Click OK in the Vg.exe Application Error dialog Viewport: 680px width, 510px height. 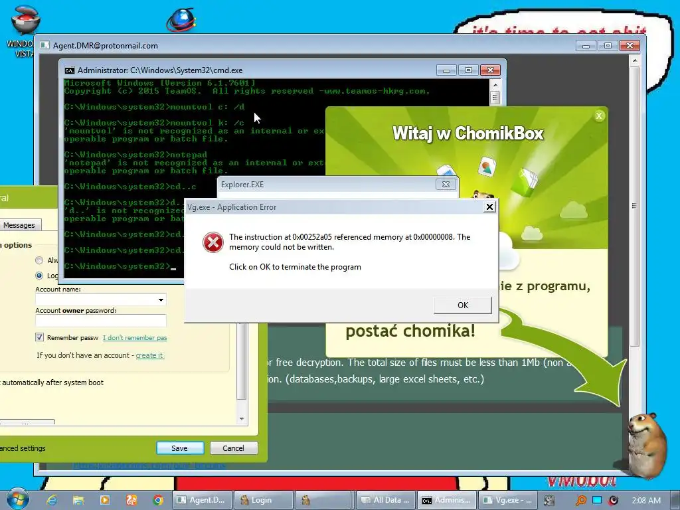(463, 305)
